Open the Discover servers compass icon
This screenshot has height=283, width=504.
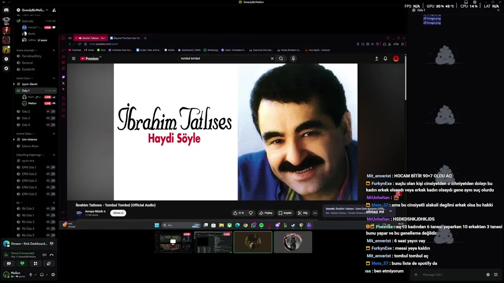(x=6, y=68)
